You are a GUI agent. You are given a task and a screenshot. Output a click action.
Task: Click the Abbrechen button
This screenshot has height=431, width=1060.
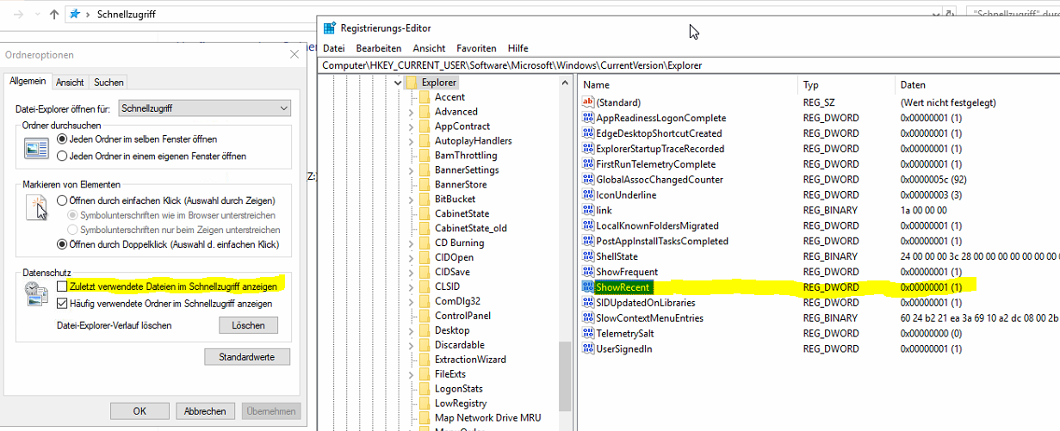[205, 411]
